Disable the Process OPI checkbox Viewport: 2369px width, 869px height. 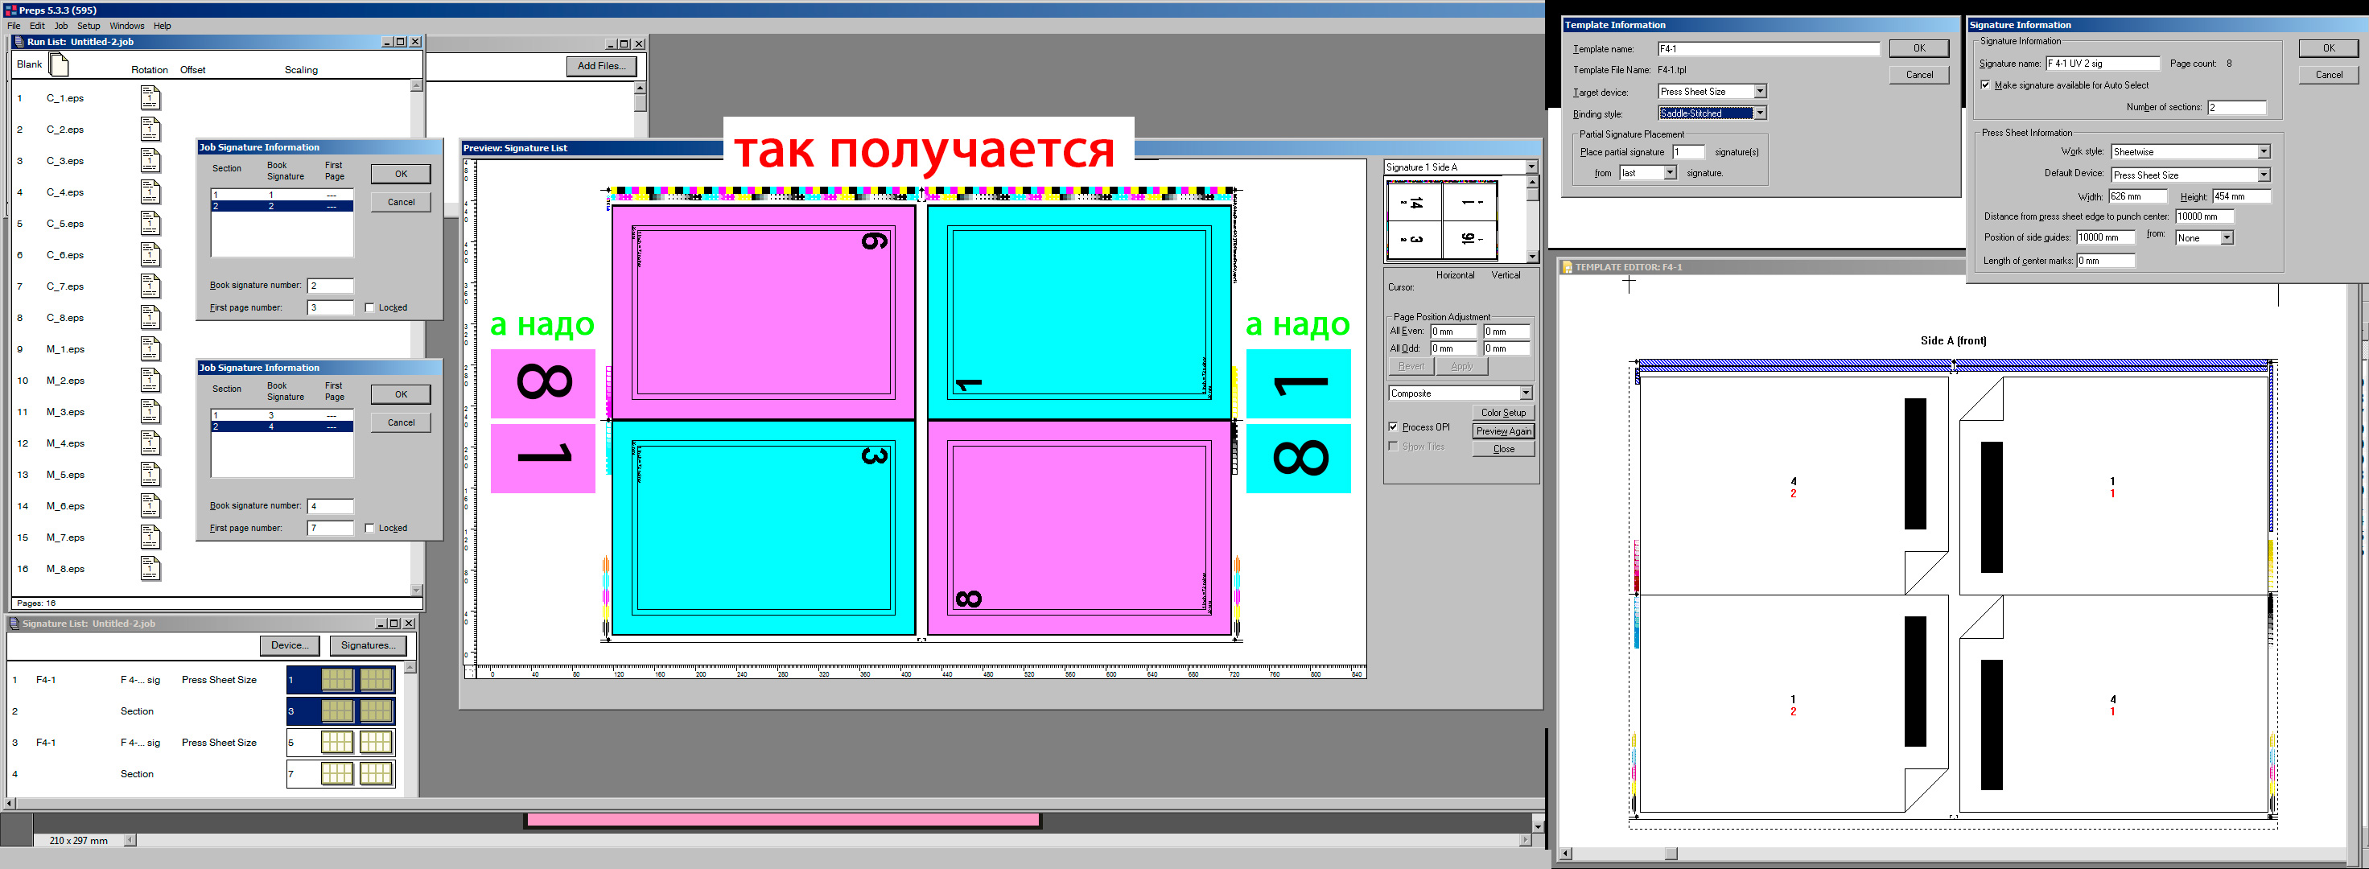coord(1393,426)
